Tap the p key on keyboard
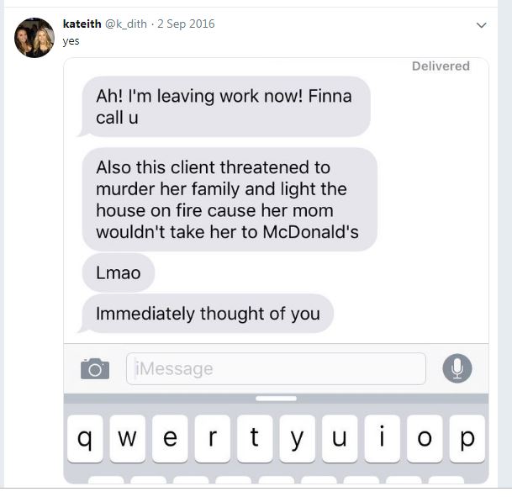The height and width of the screenshot is (497, 512). (467, 438)
